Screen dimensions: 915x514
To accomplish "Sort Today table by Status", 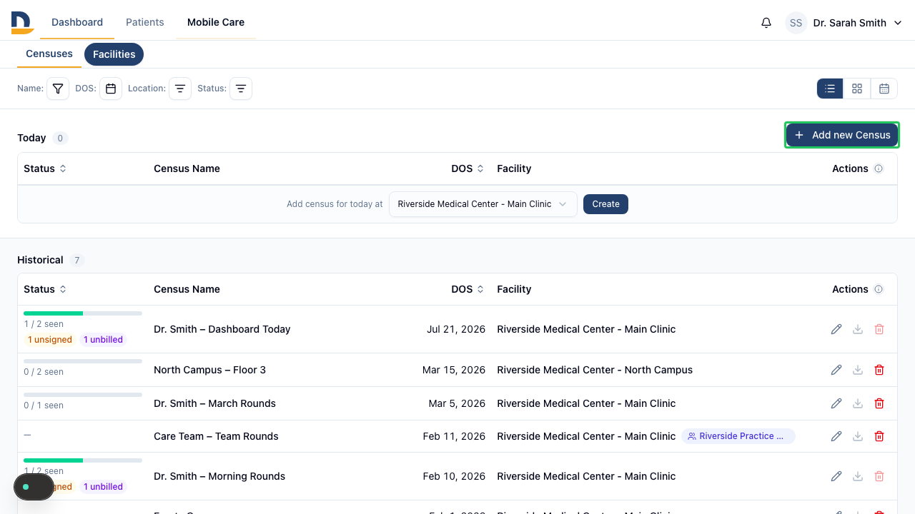I will (45, 168).
